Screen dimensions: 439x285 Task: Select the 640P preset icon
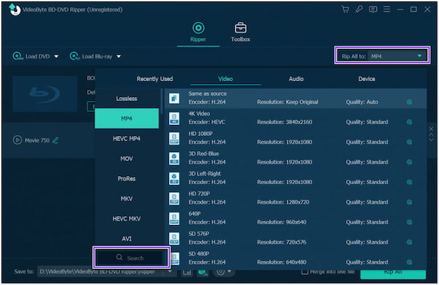pyautogui.click(x=174, y=218)
